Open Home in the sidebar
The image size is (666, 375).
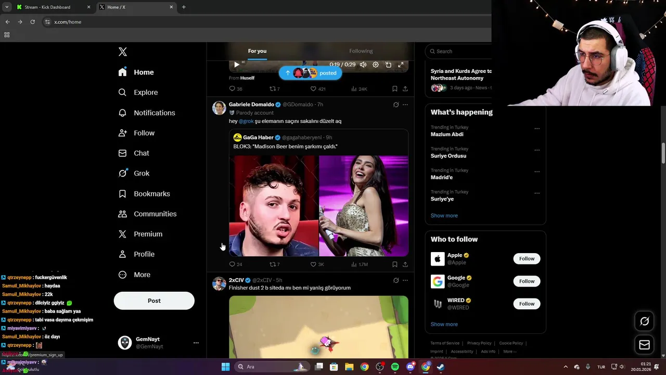click(x=136, y=72)
